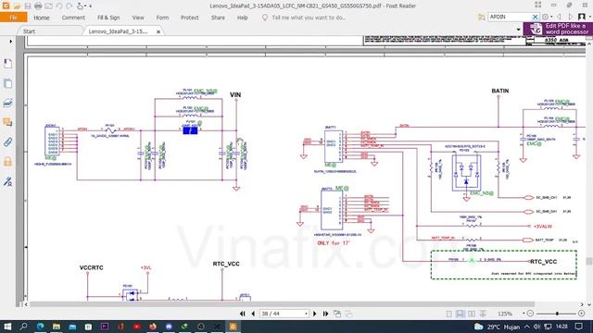The width and height of the screenshot is (593, 333).
Task: Click the zoom out minus button
Action: pyautogui.click(x=530, y=314)
